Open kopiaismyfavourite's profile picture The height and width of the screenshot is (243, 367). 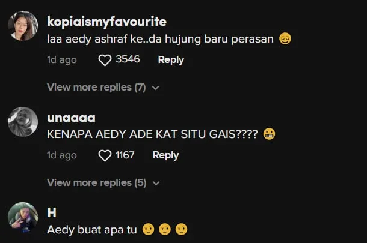23,26
